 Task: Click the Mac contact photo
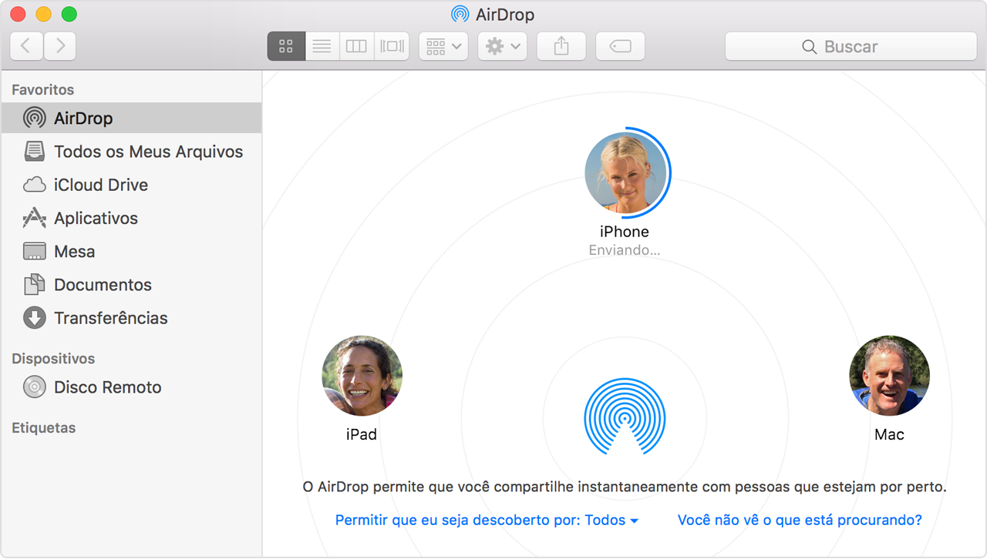click(889, 376)
